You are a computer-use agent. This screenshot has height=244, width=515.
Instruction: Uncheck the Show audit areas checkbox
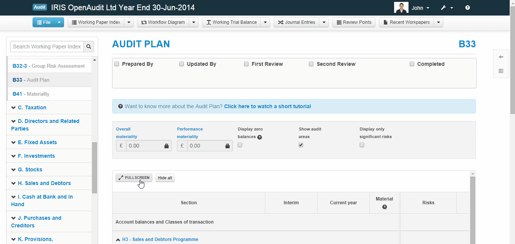[x=301, y=145]
